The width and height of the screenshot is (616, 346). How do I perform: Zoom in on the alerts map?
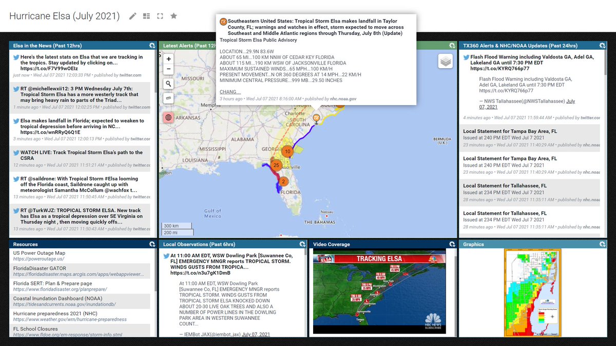click(x=168, y=59)
